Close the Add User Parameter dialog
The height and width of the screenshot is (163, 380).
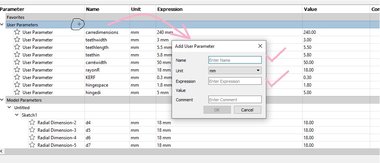tap(260, 46)
